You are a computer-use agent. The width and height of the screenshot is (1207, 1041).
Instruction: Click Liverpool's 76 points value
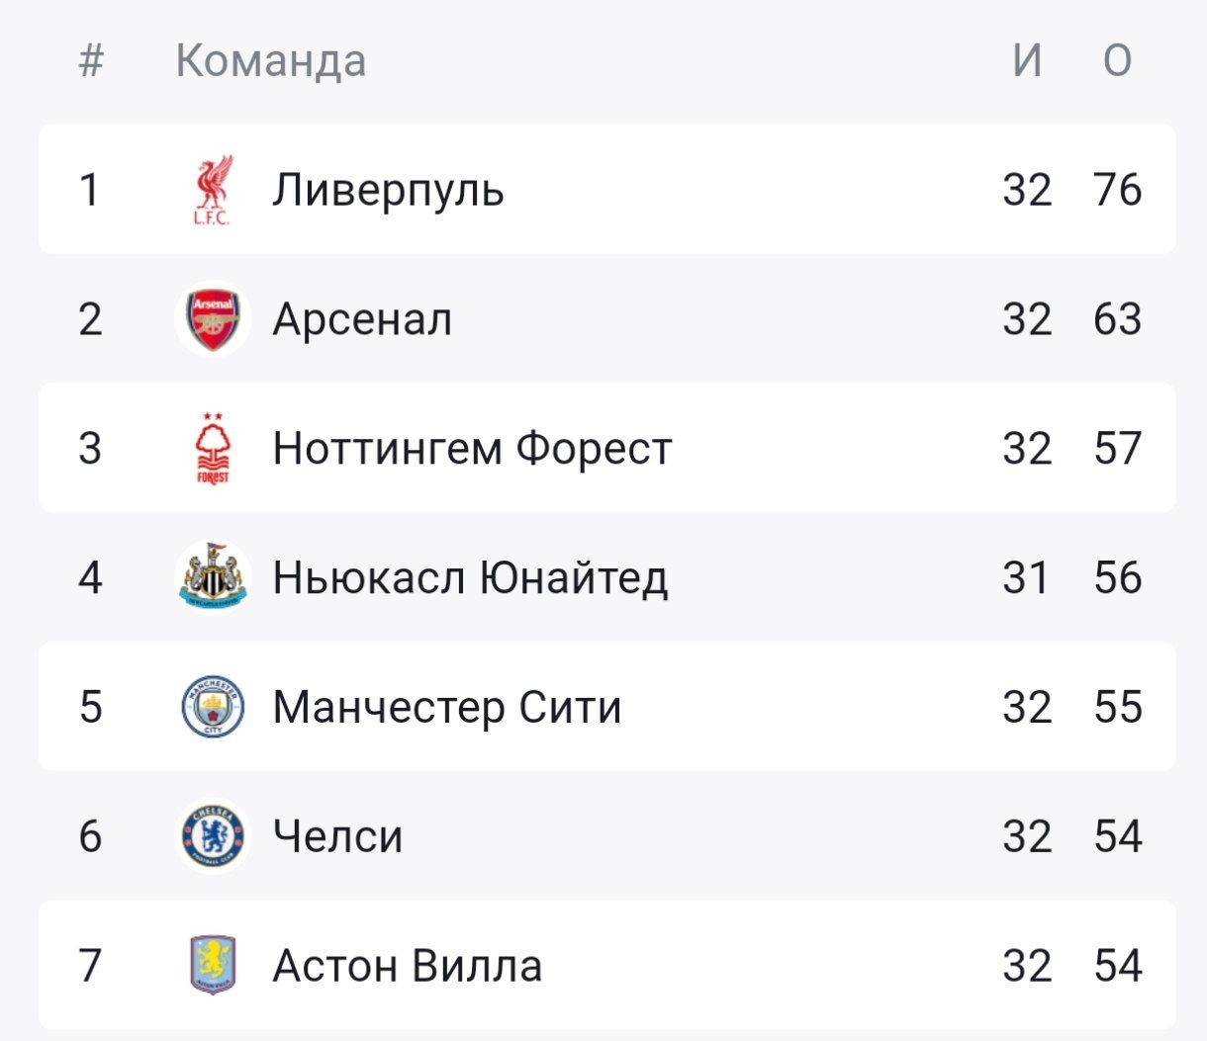pyautogui.click(x=1117, y=190)
